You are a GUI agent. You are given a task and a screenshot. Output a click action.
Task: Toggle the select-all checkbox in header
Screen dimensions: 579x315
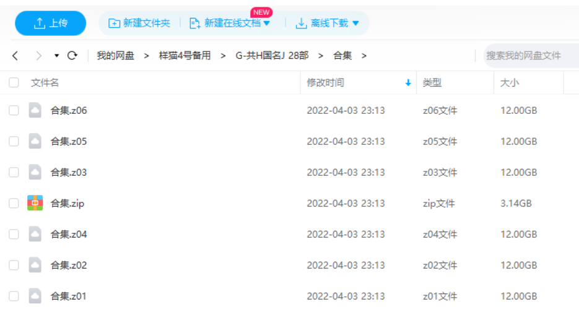point(14,83)
